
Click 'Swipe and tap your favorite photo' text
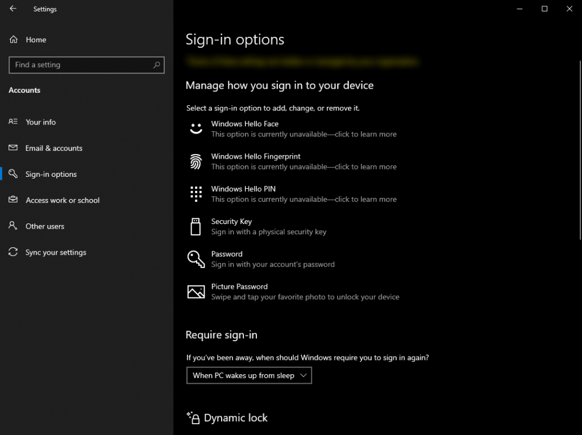point(305,297)
